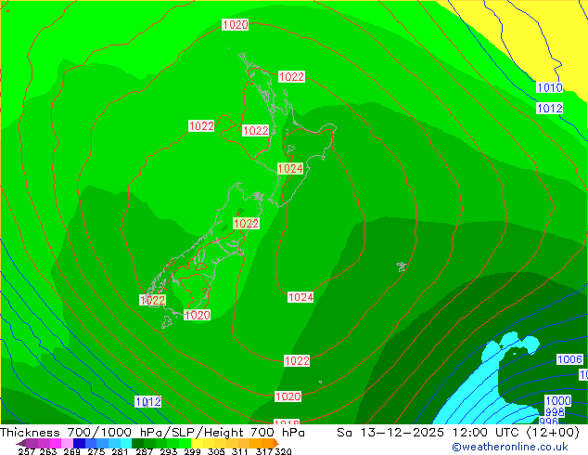Click the 1022 label on the southwest Fiordland coast
588x455 pixels.
pyautogui.click(x=152, y=300)
